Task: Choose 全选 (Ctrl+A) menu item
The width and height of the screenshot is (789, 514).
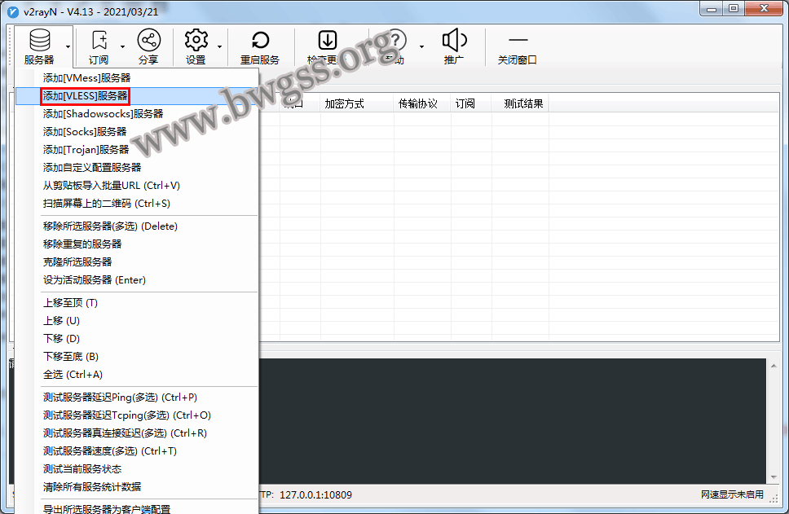Action: [137, 375]
